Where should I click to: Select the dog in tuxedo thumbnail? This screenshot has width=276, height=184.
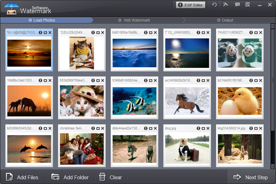(x=187, y=149)
